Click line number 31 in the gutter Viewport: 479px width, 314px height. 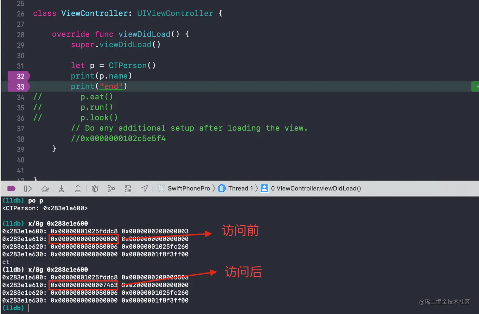(x=21, y=66)
